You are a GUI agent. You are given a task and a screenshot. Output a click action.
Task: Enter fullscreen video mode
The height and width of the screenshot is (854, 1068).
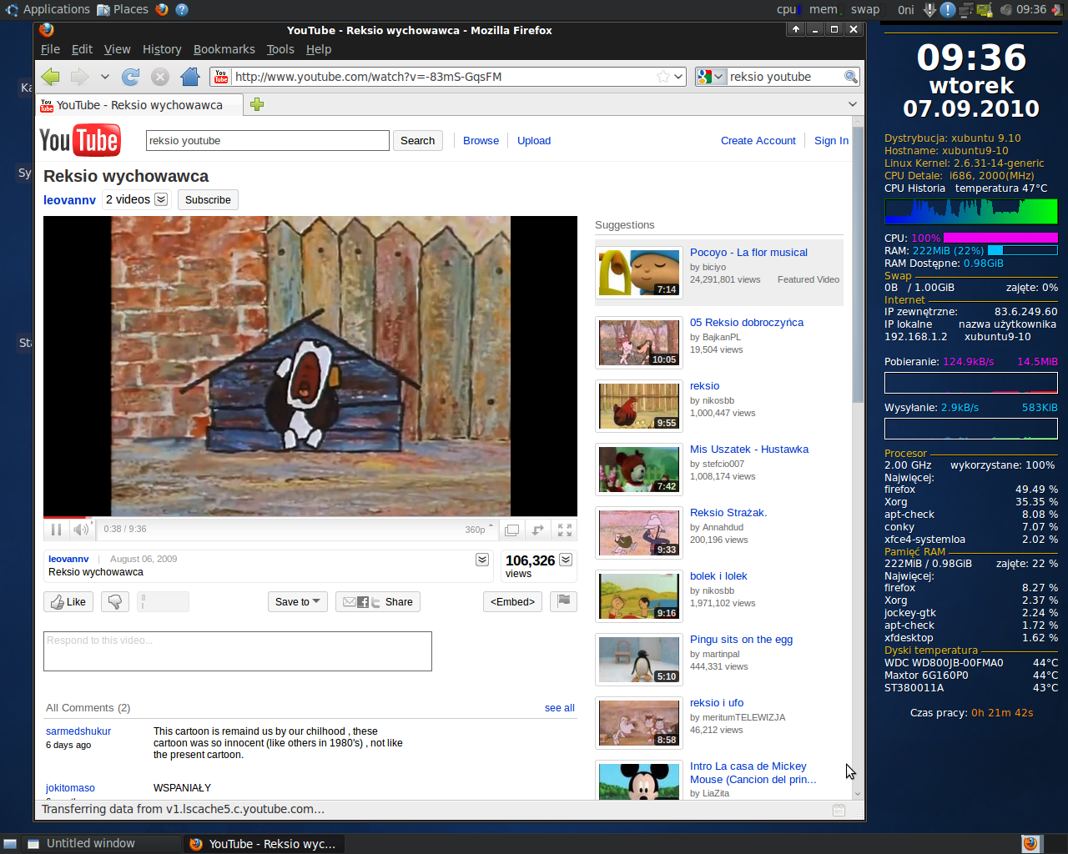pos(565,530)
